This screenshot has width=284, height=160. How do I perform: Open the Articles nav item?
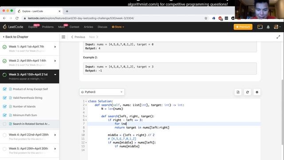click(88, 27)
